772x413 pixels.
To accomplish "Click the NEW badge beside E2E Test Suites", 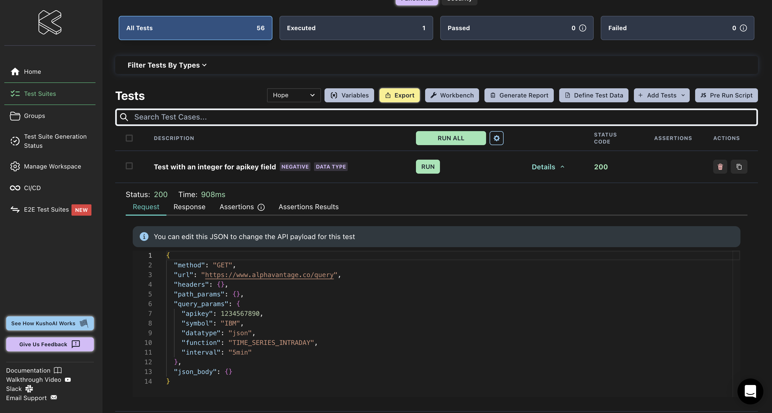I will (x=81, y=210).
